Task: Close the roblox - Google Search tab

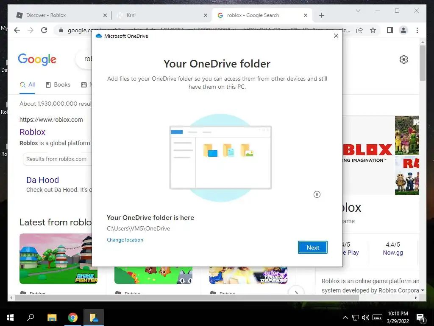Action: [x=305, y=15]
